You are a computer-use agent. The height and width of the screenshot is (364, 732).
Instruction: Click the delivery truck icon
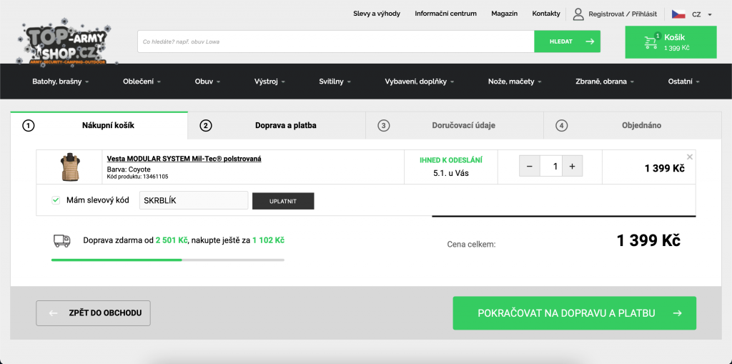[61, 241]
